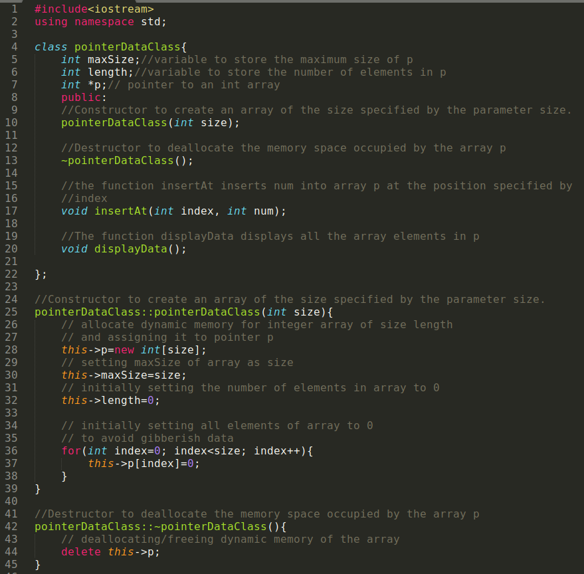
Task: Click line number 33 in the gutter
Action: pyautogui.click(x=11, y=413)
